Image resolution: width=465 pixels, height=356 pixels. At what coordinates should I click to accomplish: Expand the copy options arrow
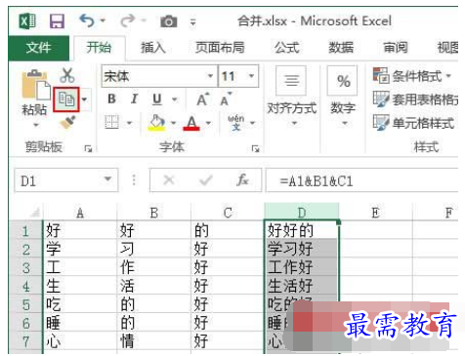[85, 99]
